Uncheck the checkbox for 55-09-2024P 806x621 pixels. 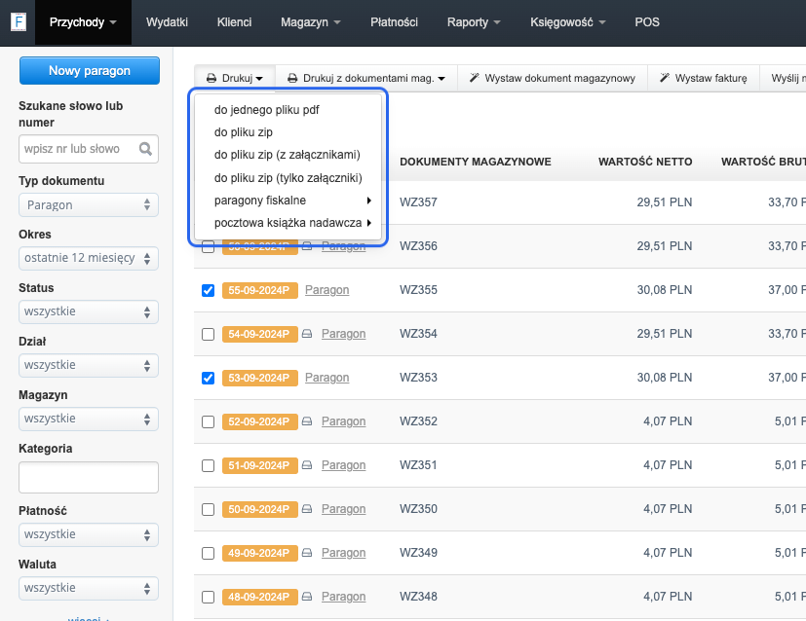pos(208,290)
